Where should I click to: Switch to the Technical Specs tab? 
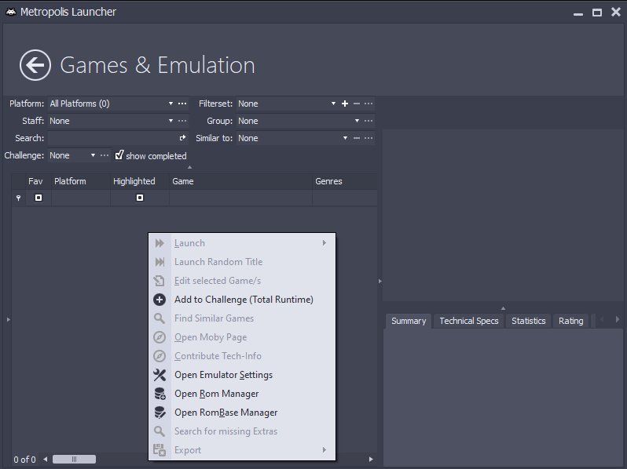tap(469, 321)
